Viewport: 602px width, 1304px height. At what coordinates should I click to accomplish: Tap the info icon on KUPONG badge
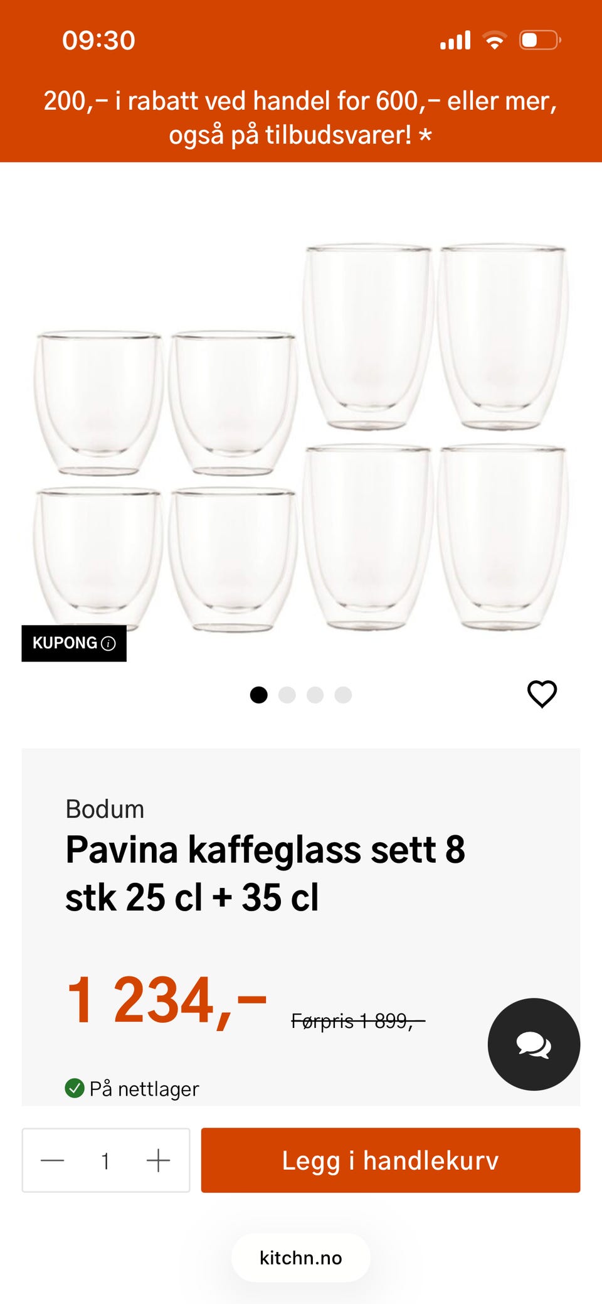(108, 643)
